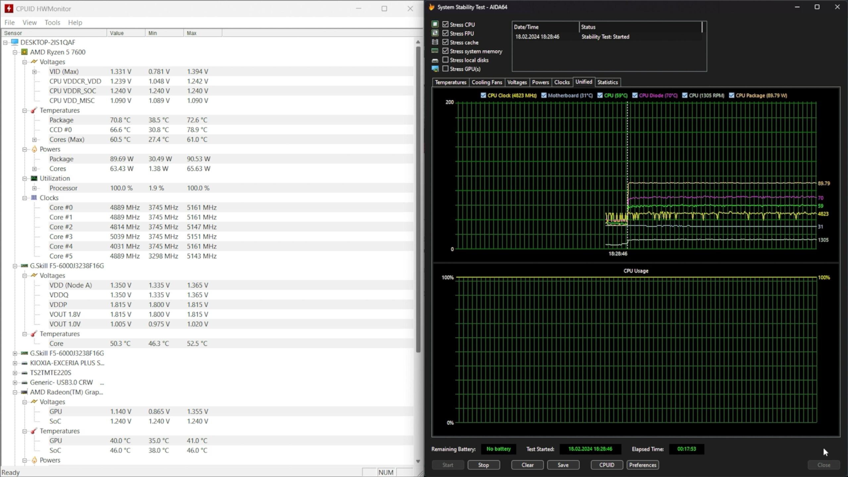Click the AIDA64 flame icon in title bar
The height and width of the screenshot is (477, 848).
click(x=431, y=7)
